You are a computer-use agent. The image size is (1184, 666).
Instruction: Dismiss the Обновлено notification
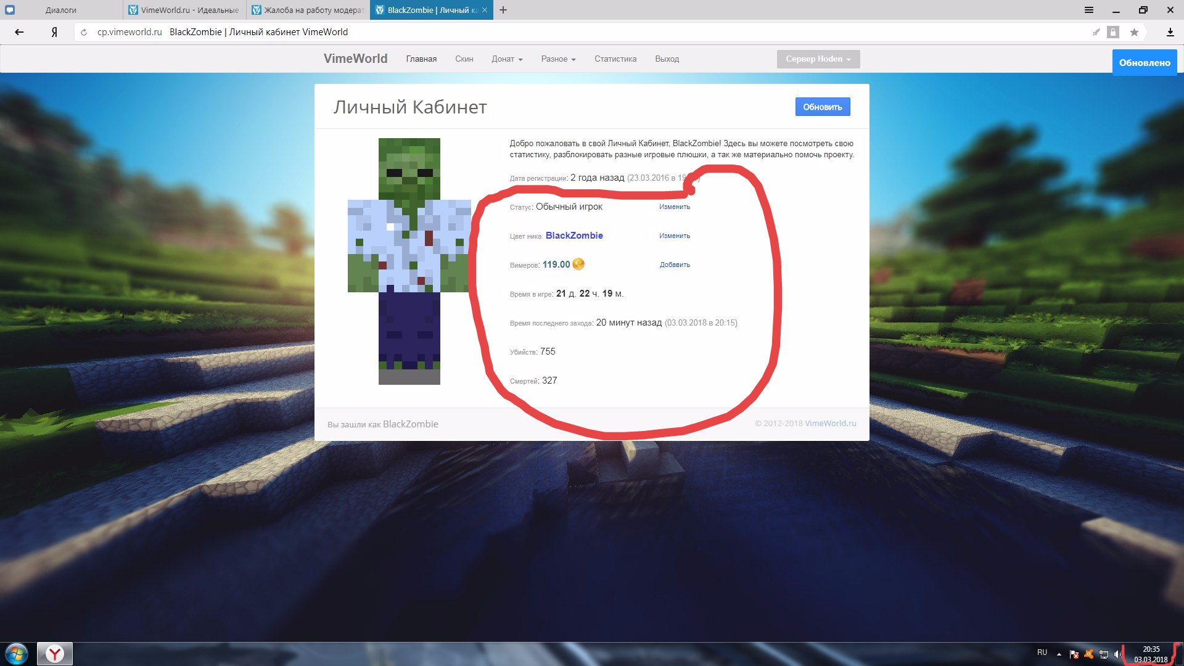pos(1145,63)
